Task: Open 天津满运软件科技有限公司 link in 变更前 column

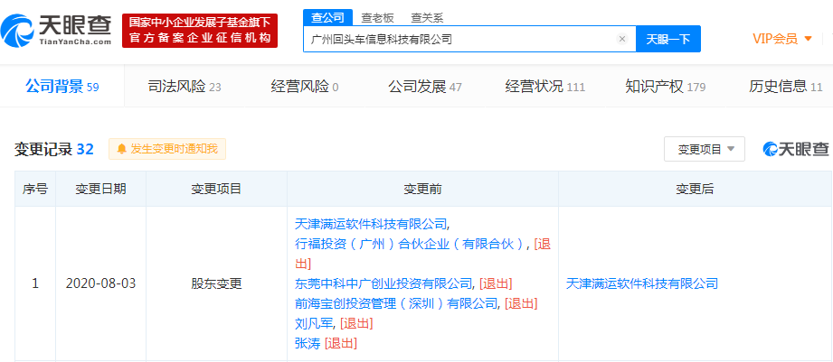Action: [x=371, y=224]
